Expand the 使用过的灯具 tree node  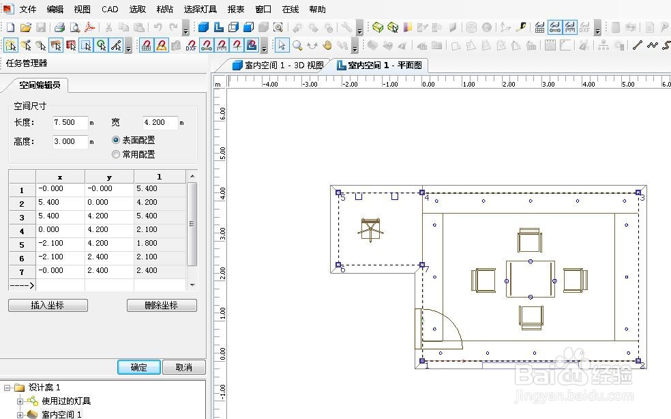[x=20, y=401]
